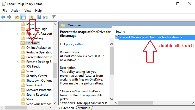Click the Forward arrow toolbar icon

click(x=9, y=17)
